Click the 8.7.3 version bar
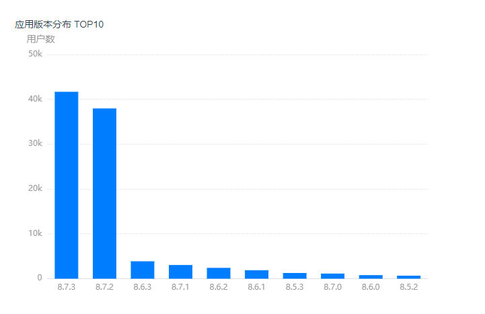This screenshot has width=485, height=314. pos(66,185)
